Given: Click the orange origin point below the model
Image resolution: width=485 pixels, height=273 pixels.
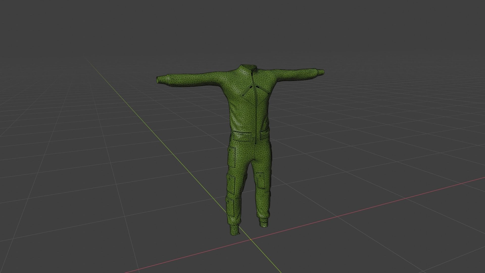Looking at the screenshot, I should pyautogui.click(x=251, y=239).
